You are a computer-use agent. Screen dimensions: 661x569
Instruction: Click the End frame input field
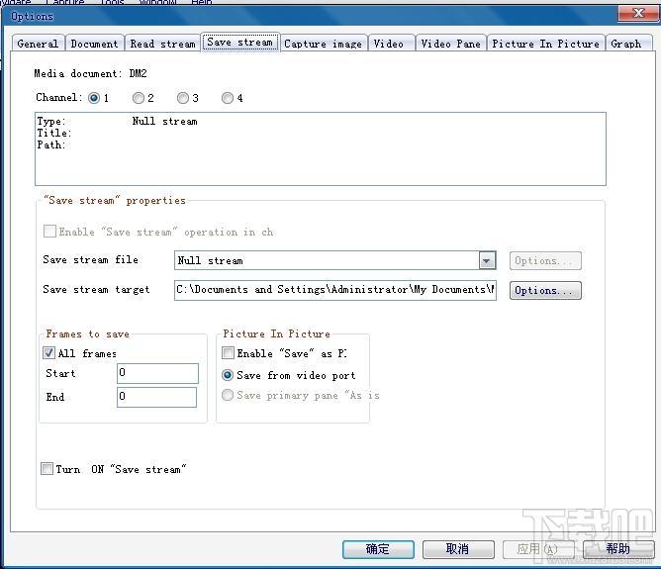pyautogui.click(x=156, y=397)
